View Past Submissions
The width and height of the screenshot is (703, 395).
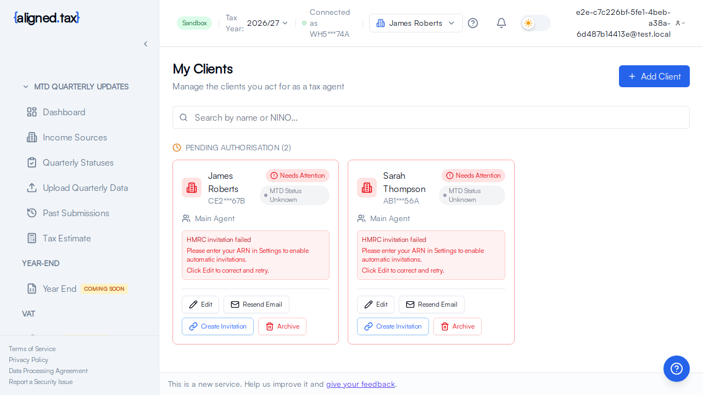(x=77, y=213)
